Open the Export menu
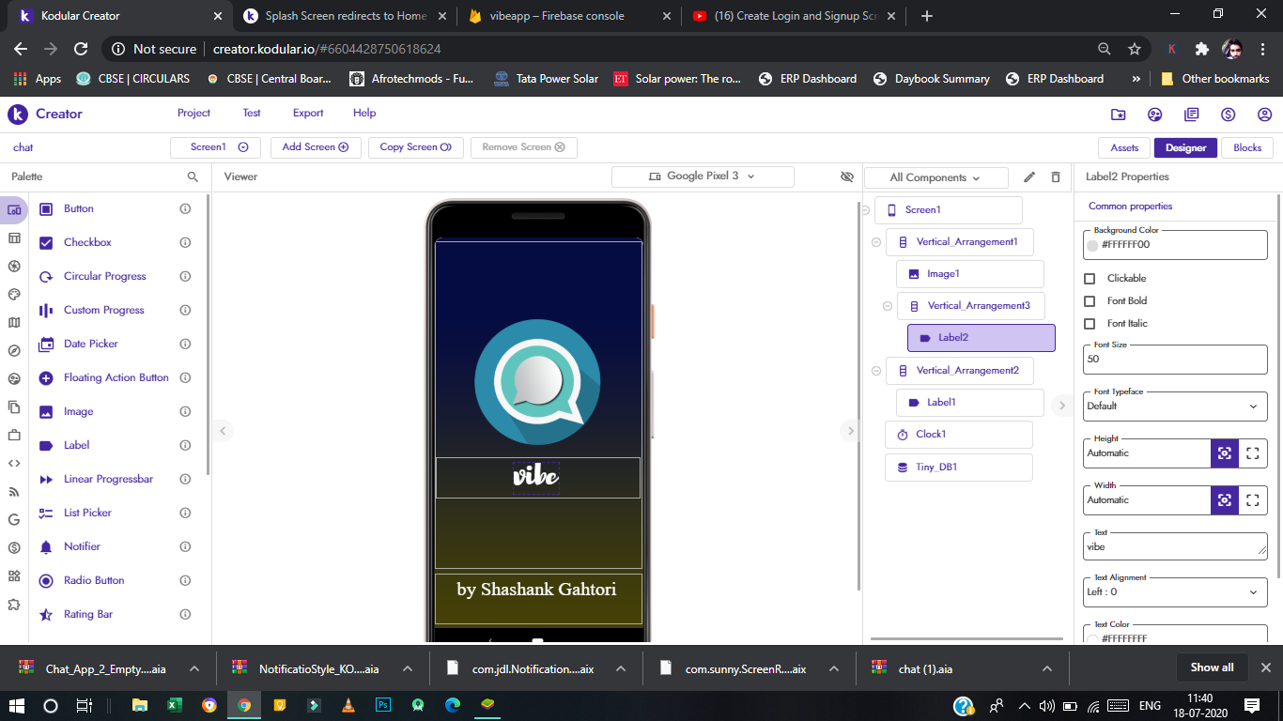 coord(307,113)
